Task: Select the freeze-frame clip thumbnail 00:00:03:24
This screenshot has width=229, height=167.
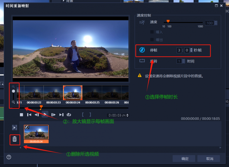Action: [36, 134]
